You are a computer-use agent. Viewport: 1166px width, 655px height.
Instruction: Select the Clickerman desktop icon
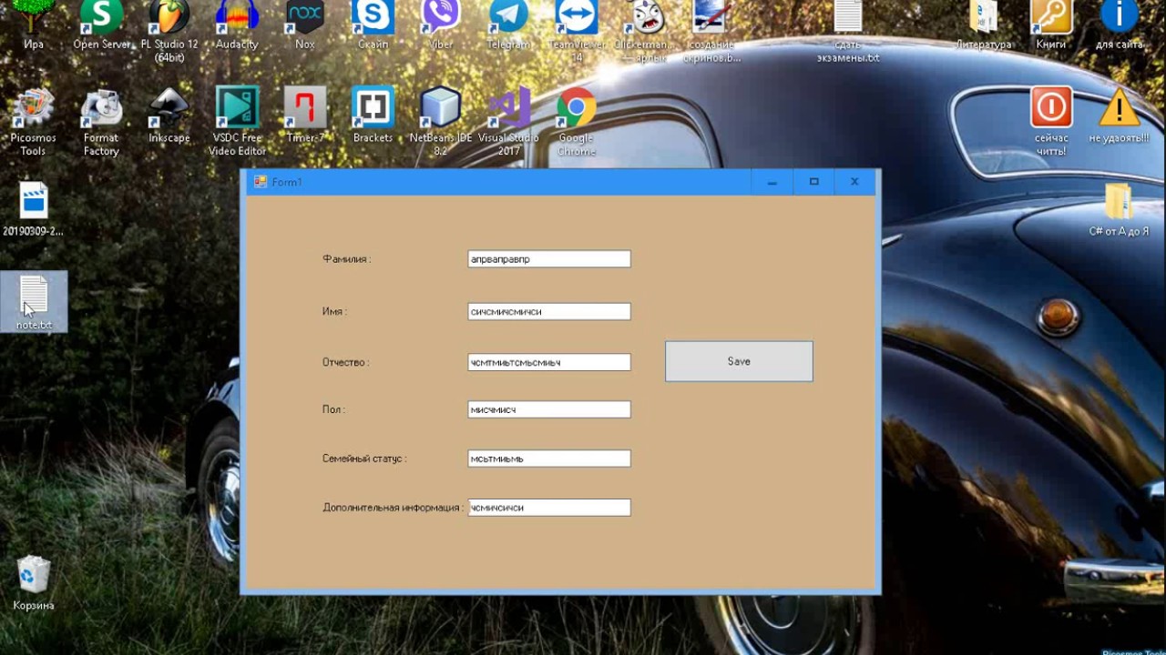coord(645,31)
